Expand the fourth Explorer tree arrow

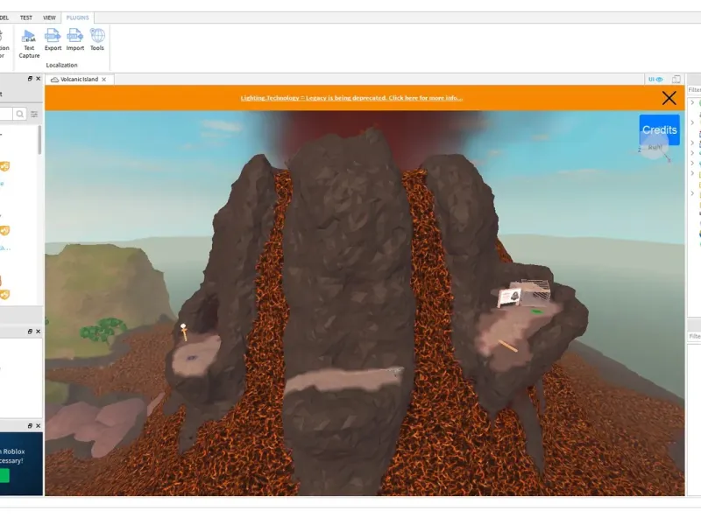[x=692, y=153]
